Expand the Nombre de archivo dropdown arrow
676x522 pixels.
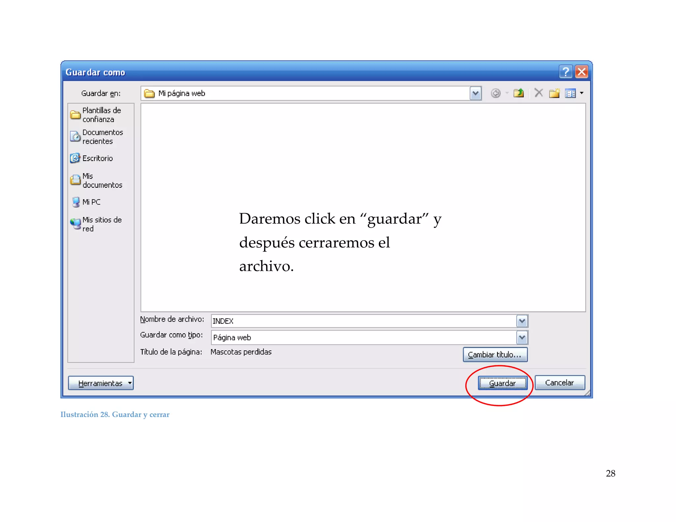pos(522,321)
